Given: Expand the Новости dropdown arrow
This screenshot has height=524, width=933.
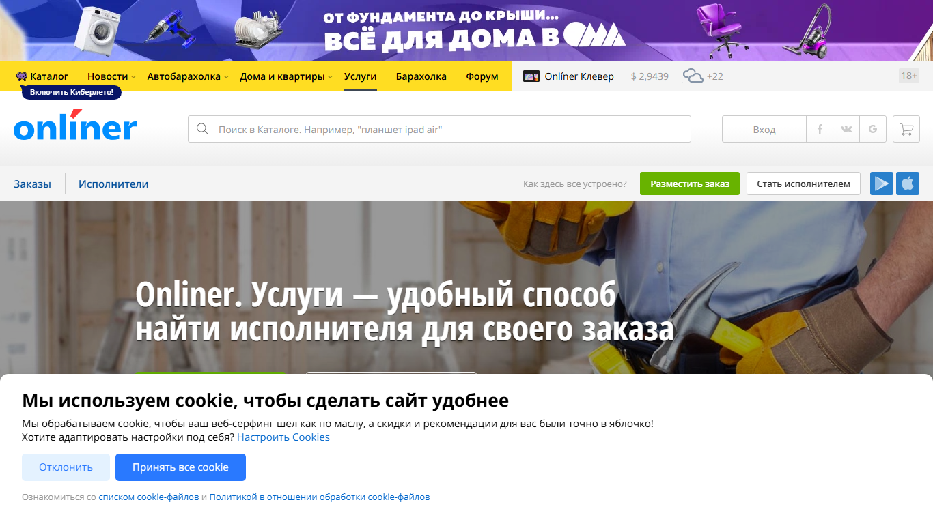Looking at the screenshot, I should click(133, 77).
